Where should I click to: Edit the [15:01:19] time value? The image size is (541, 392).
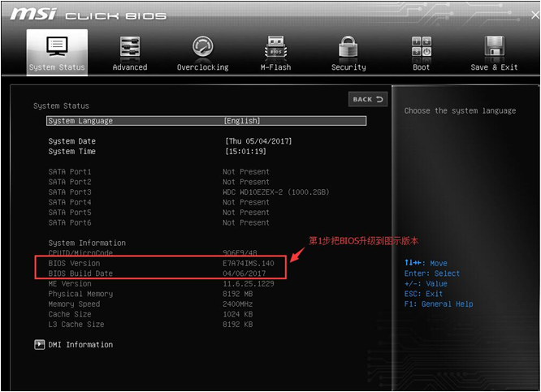(x=245, y=151)
